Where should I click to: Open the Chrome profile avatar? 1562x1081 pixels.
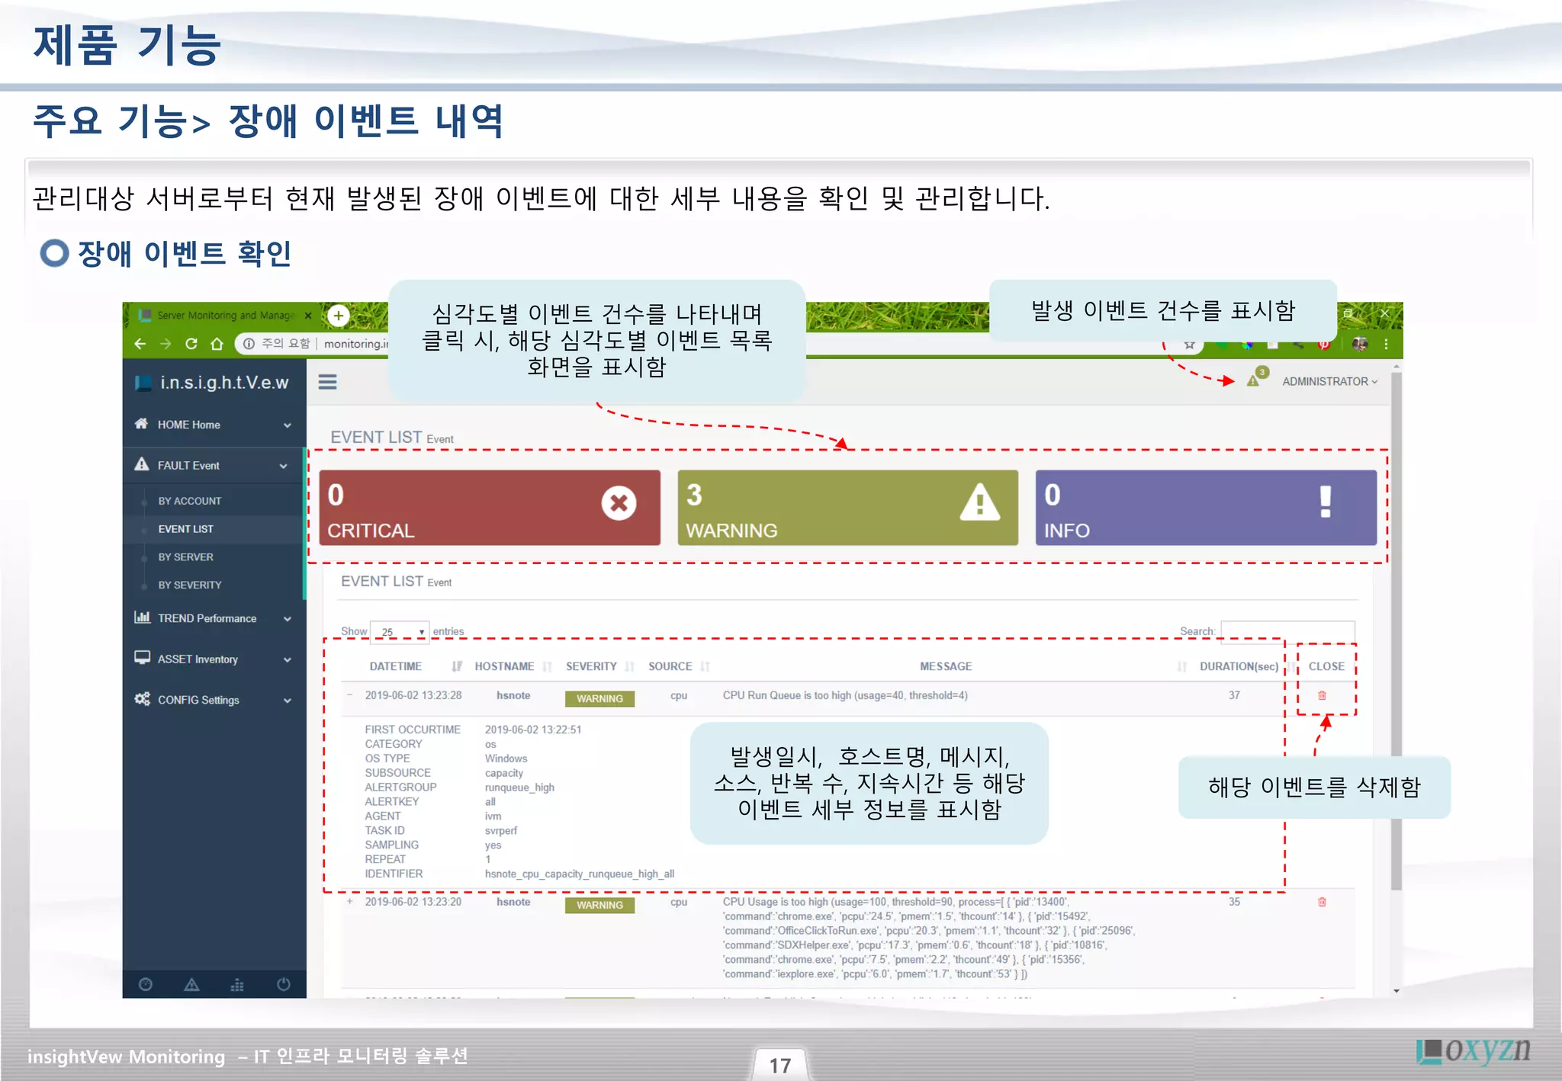click(x=1360, y=344)
